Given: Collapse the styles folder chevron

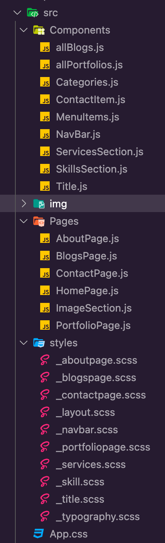Looking at the screenshot, I should [x=24, y=343].
